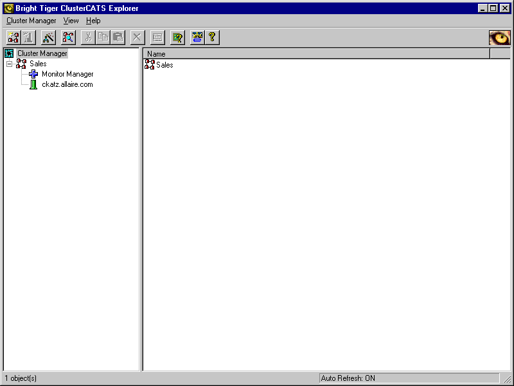This screenshot has width=514, height=386.
Task: Collapse the Sales cluster tree node
Action: 9,64
